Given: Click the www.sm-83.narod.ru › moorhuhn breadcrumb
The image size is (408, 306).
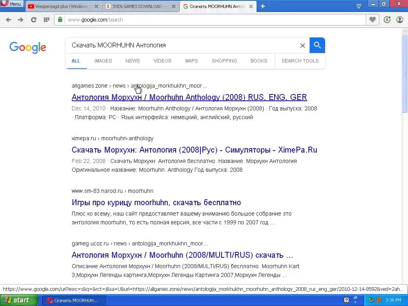Looking at the screenshot, I should pos(112,191).
